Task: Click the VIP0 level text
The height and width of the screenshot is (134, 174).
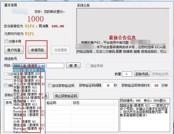Action: (x=29, y=26)
